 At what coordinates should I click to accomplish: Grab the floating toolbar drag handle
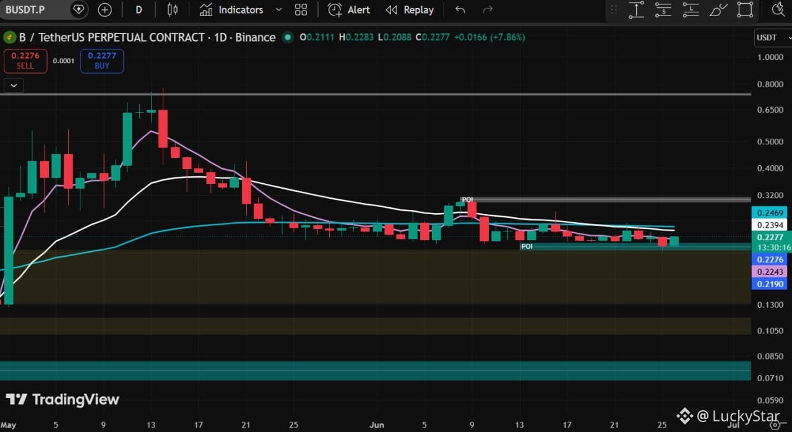[x=614, y=9]
